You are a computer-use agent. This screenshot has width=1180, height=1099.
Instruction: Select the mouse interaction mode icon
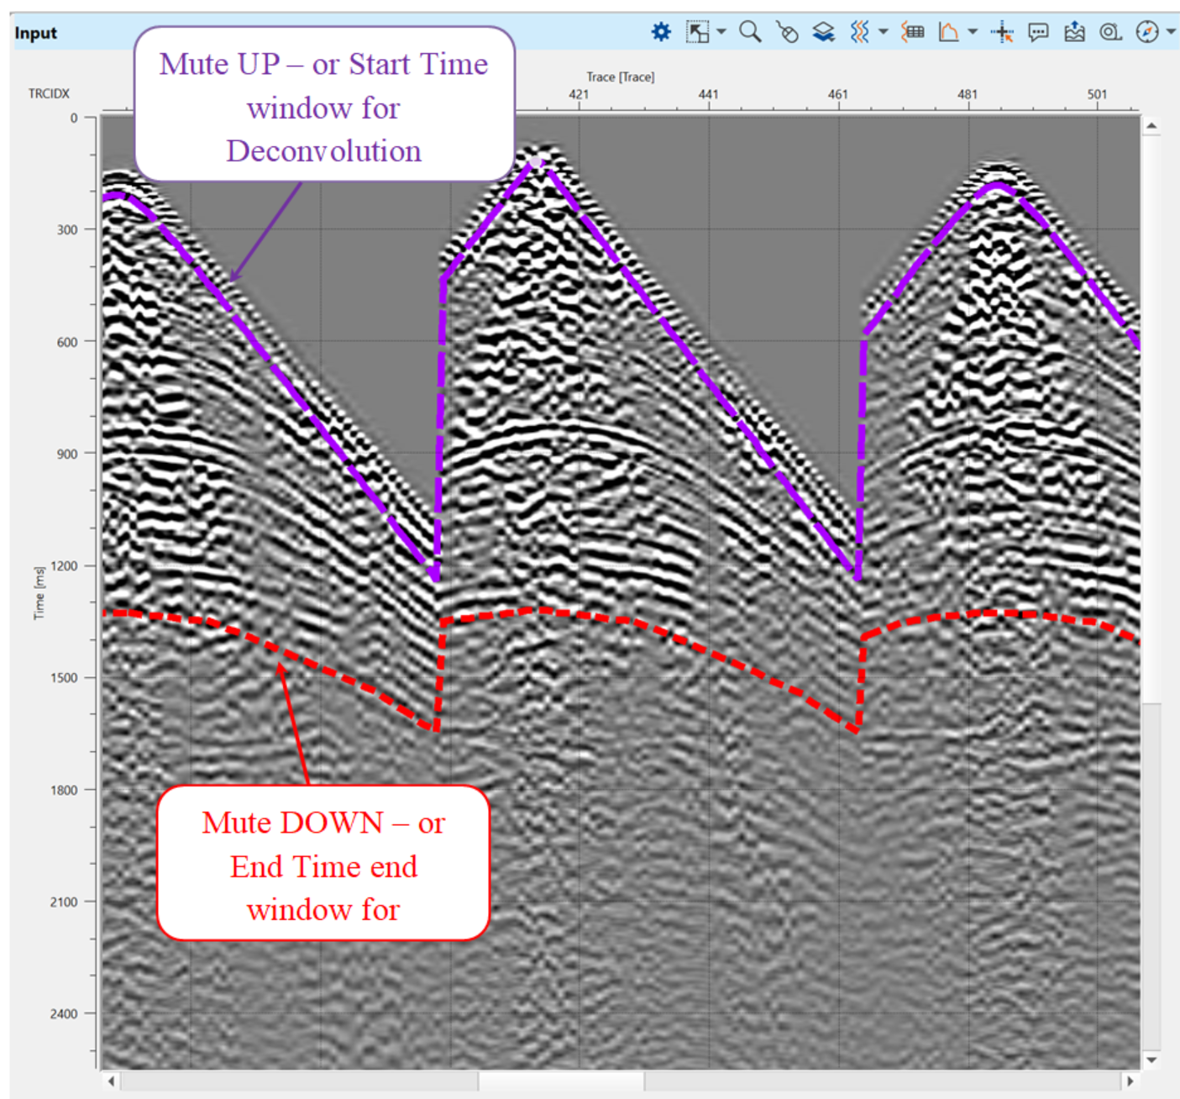787,33
